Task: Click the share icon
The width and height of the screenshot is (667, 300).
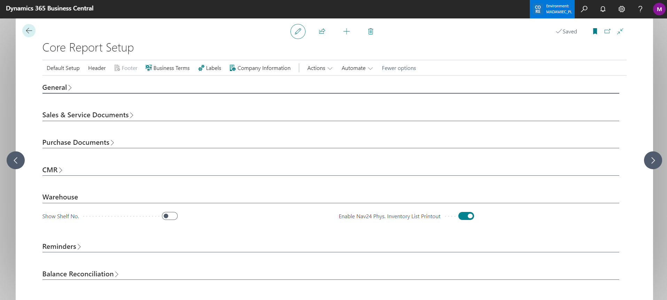Action: coord(322,31)
